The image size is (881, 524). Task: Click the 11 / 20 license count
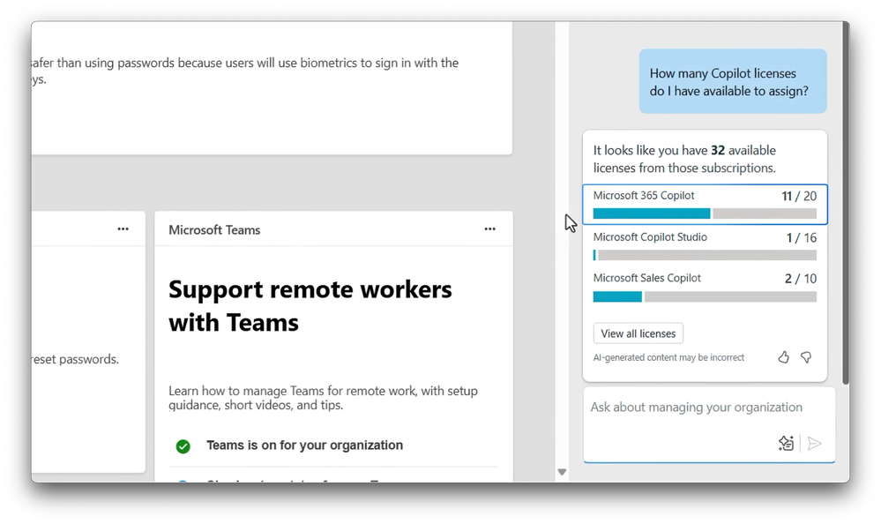799,196
